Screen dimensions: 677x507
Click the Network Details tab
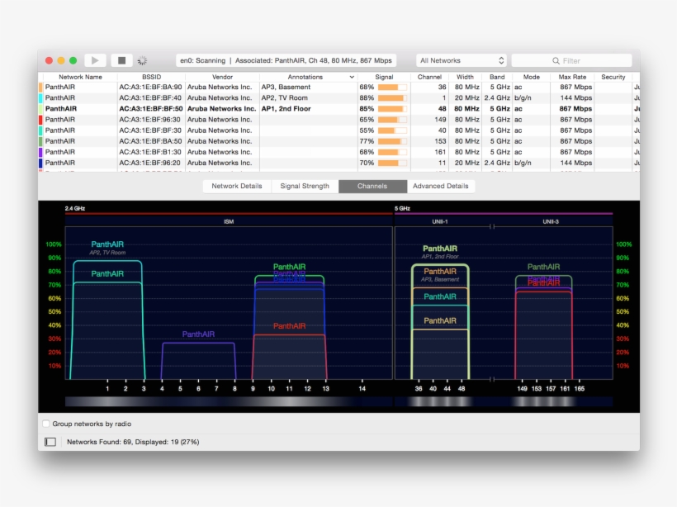pos(236,186)
